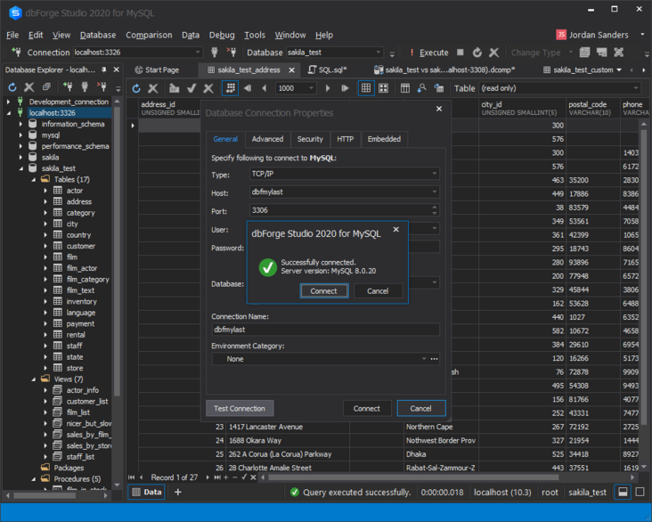Click the card view icon beside grid view
Viewport: 652px width, 522px height.
coord(383,88)
